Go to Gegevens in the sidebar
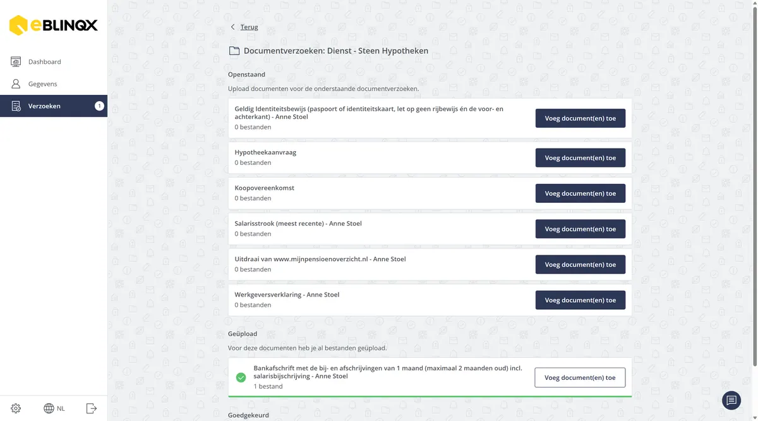The width and height of the screenshot is (758, 421). (x=54, y=83)
